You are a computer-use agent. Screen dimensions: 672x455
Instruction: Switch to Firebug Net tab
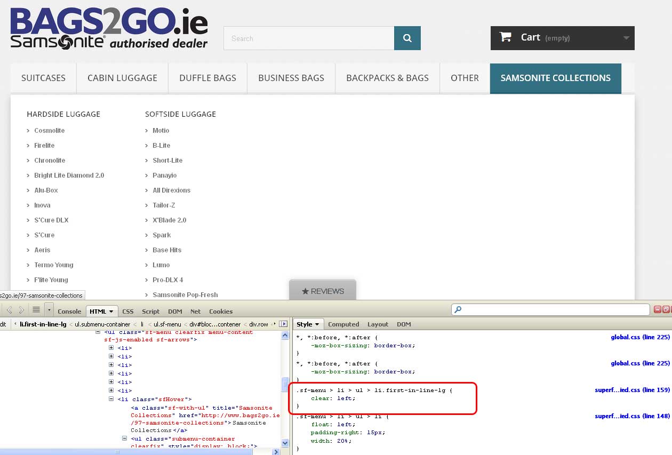click(196, 312)
